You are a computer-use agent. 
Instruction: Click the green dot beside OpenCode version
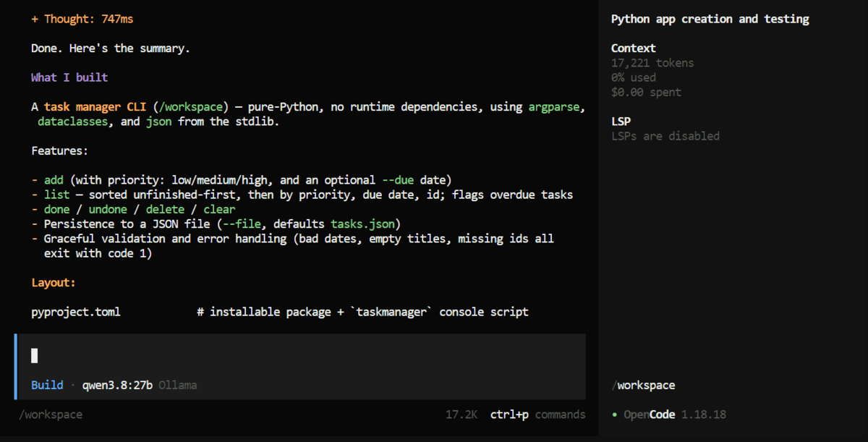pyautogui.click(x=614, y=415)
